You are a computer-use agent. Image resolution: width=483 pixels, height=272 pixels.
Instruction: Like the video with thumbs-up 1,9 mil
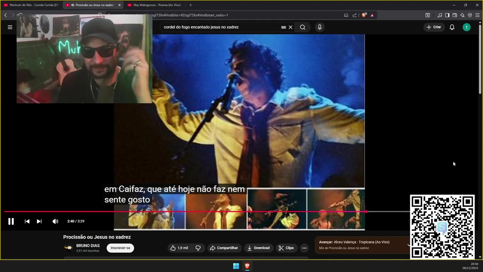tap(179, 248)
